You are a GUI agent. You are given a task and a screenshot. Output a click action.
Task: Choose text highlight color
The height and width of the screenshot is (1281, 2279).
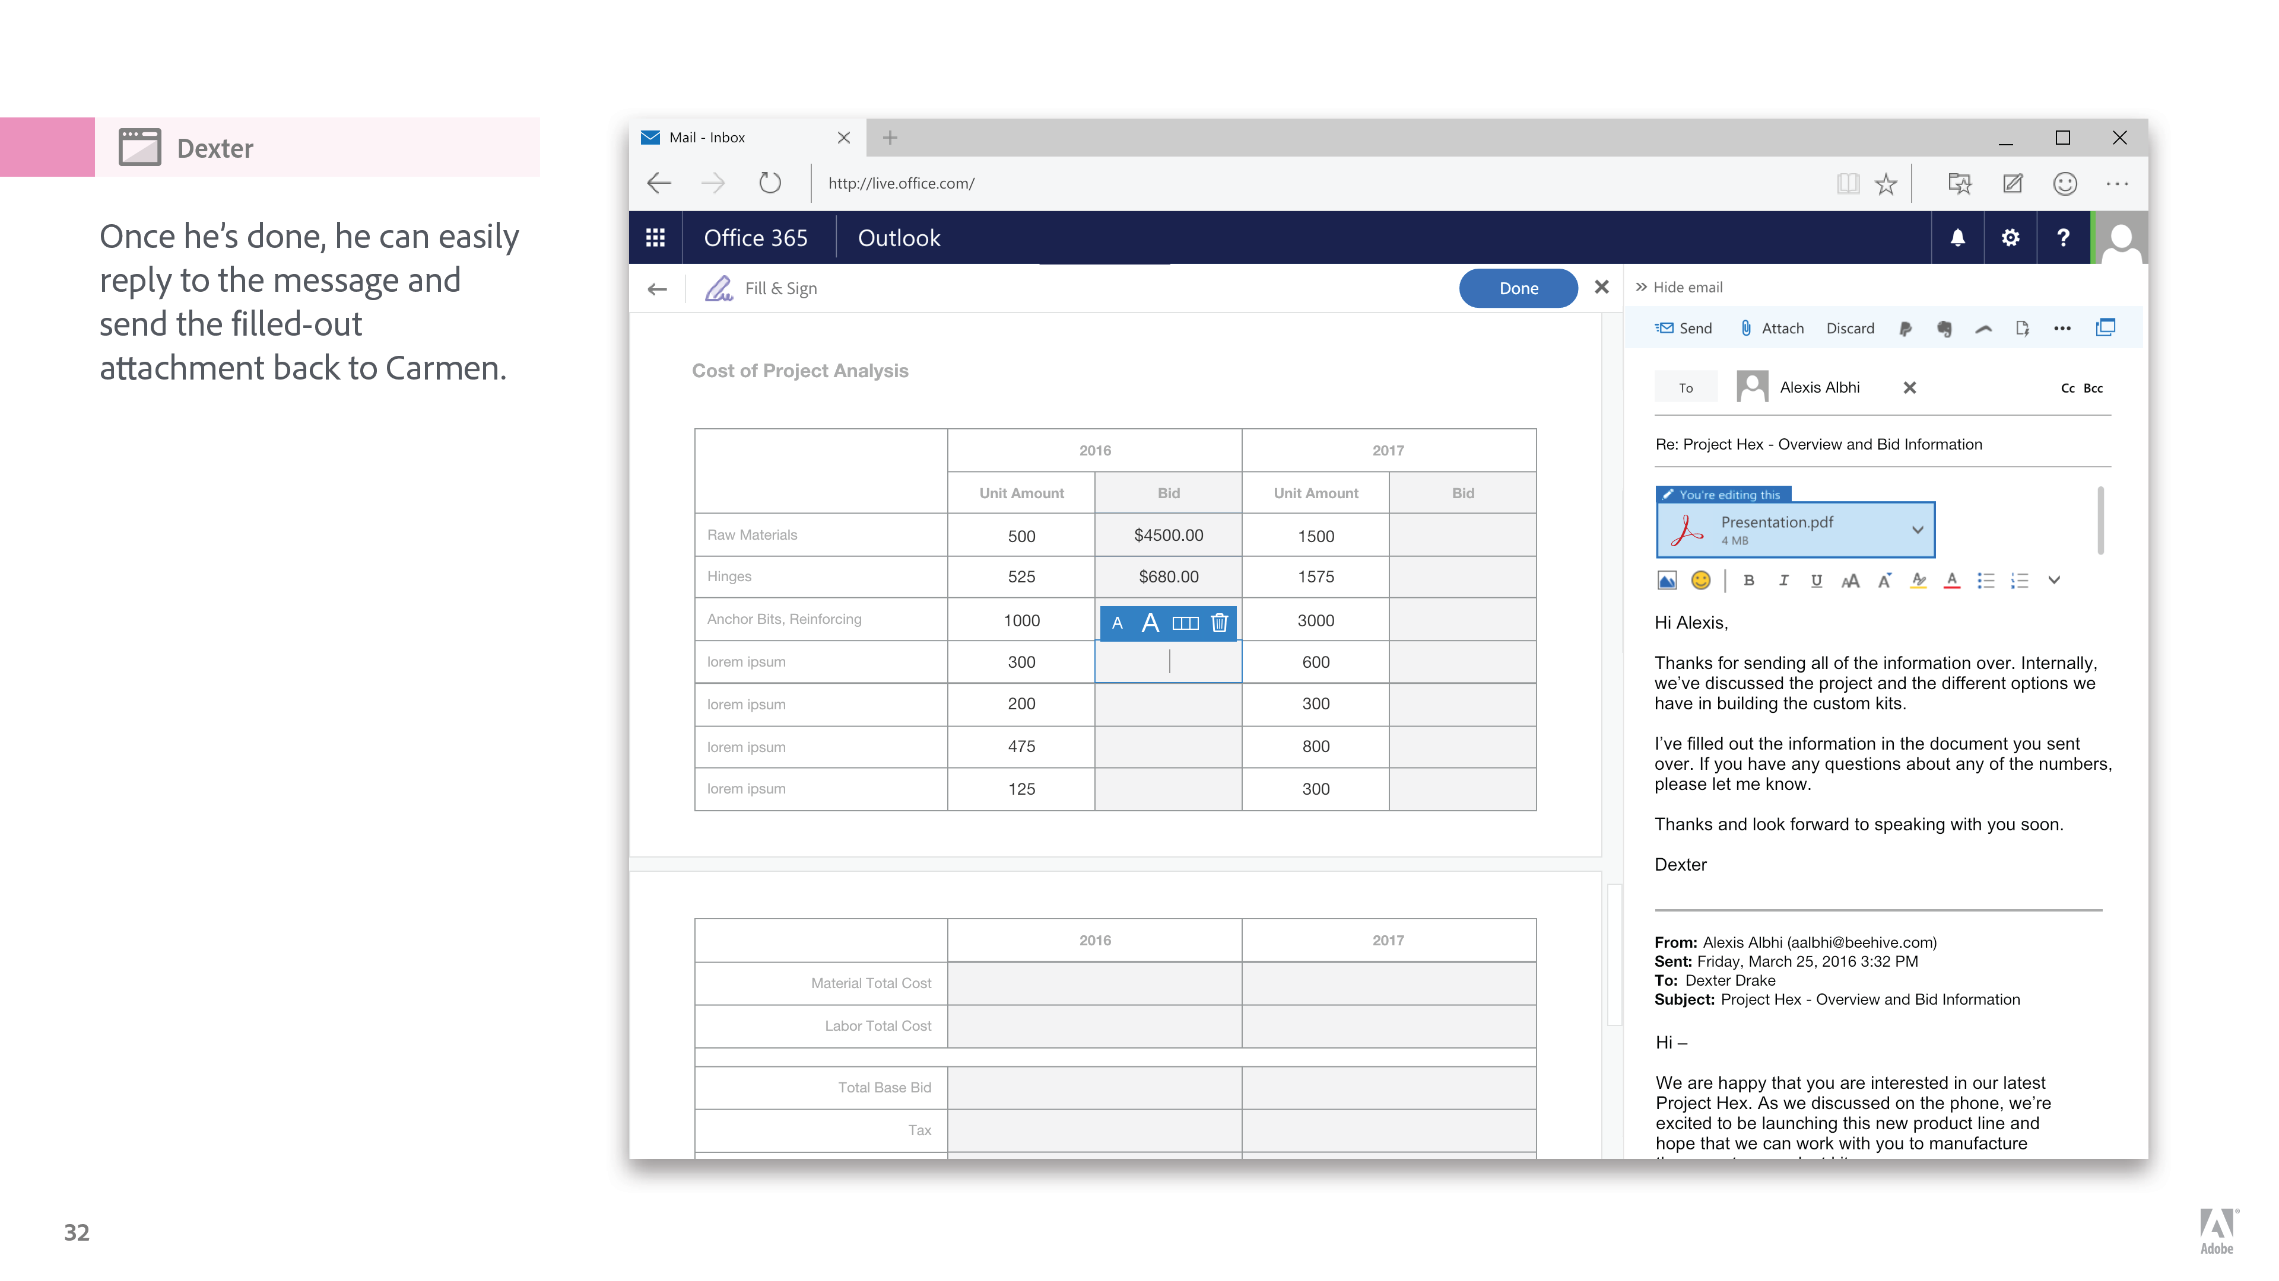(x=1918, y=581)
